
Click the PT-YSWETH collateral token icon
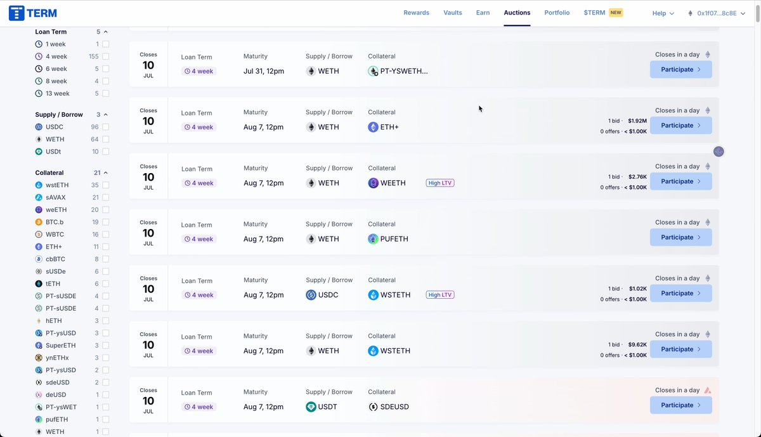[373, 71]
